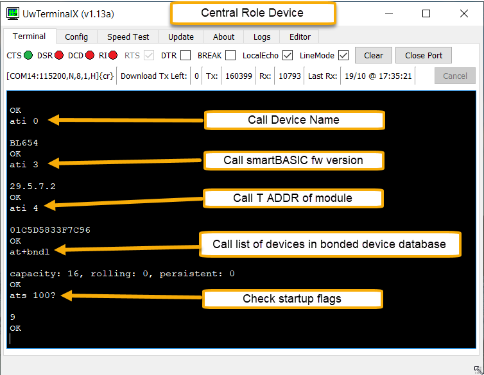Click the 'capacity: 16, rolling: 0' response line
Screen dimensions: 484x375
click(x=122, y=274)
